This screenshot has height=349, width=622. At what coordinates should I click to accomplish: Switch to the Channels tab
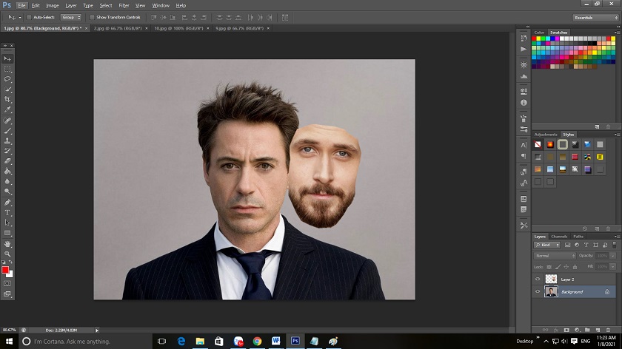[559, 237]
